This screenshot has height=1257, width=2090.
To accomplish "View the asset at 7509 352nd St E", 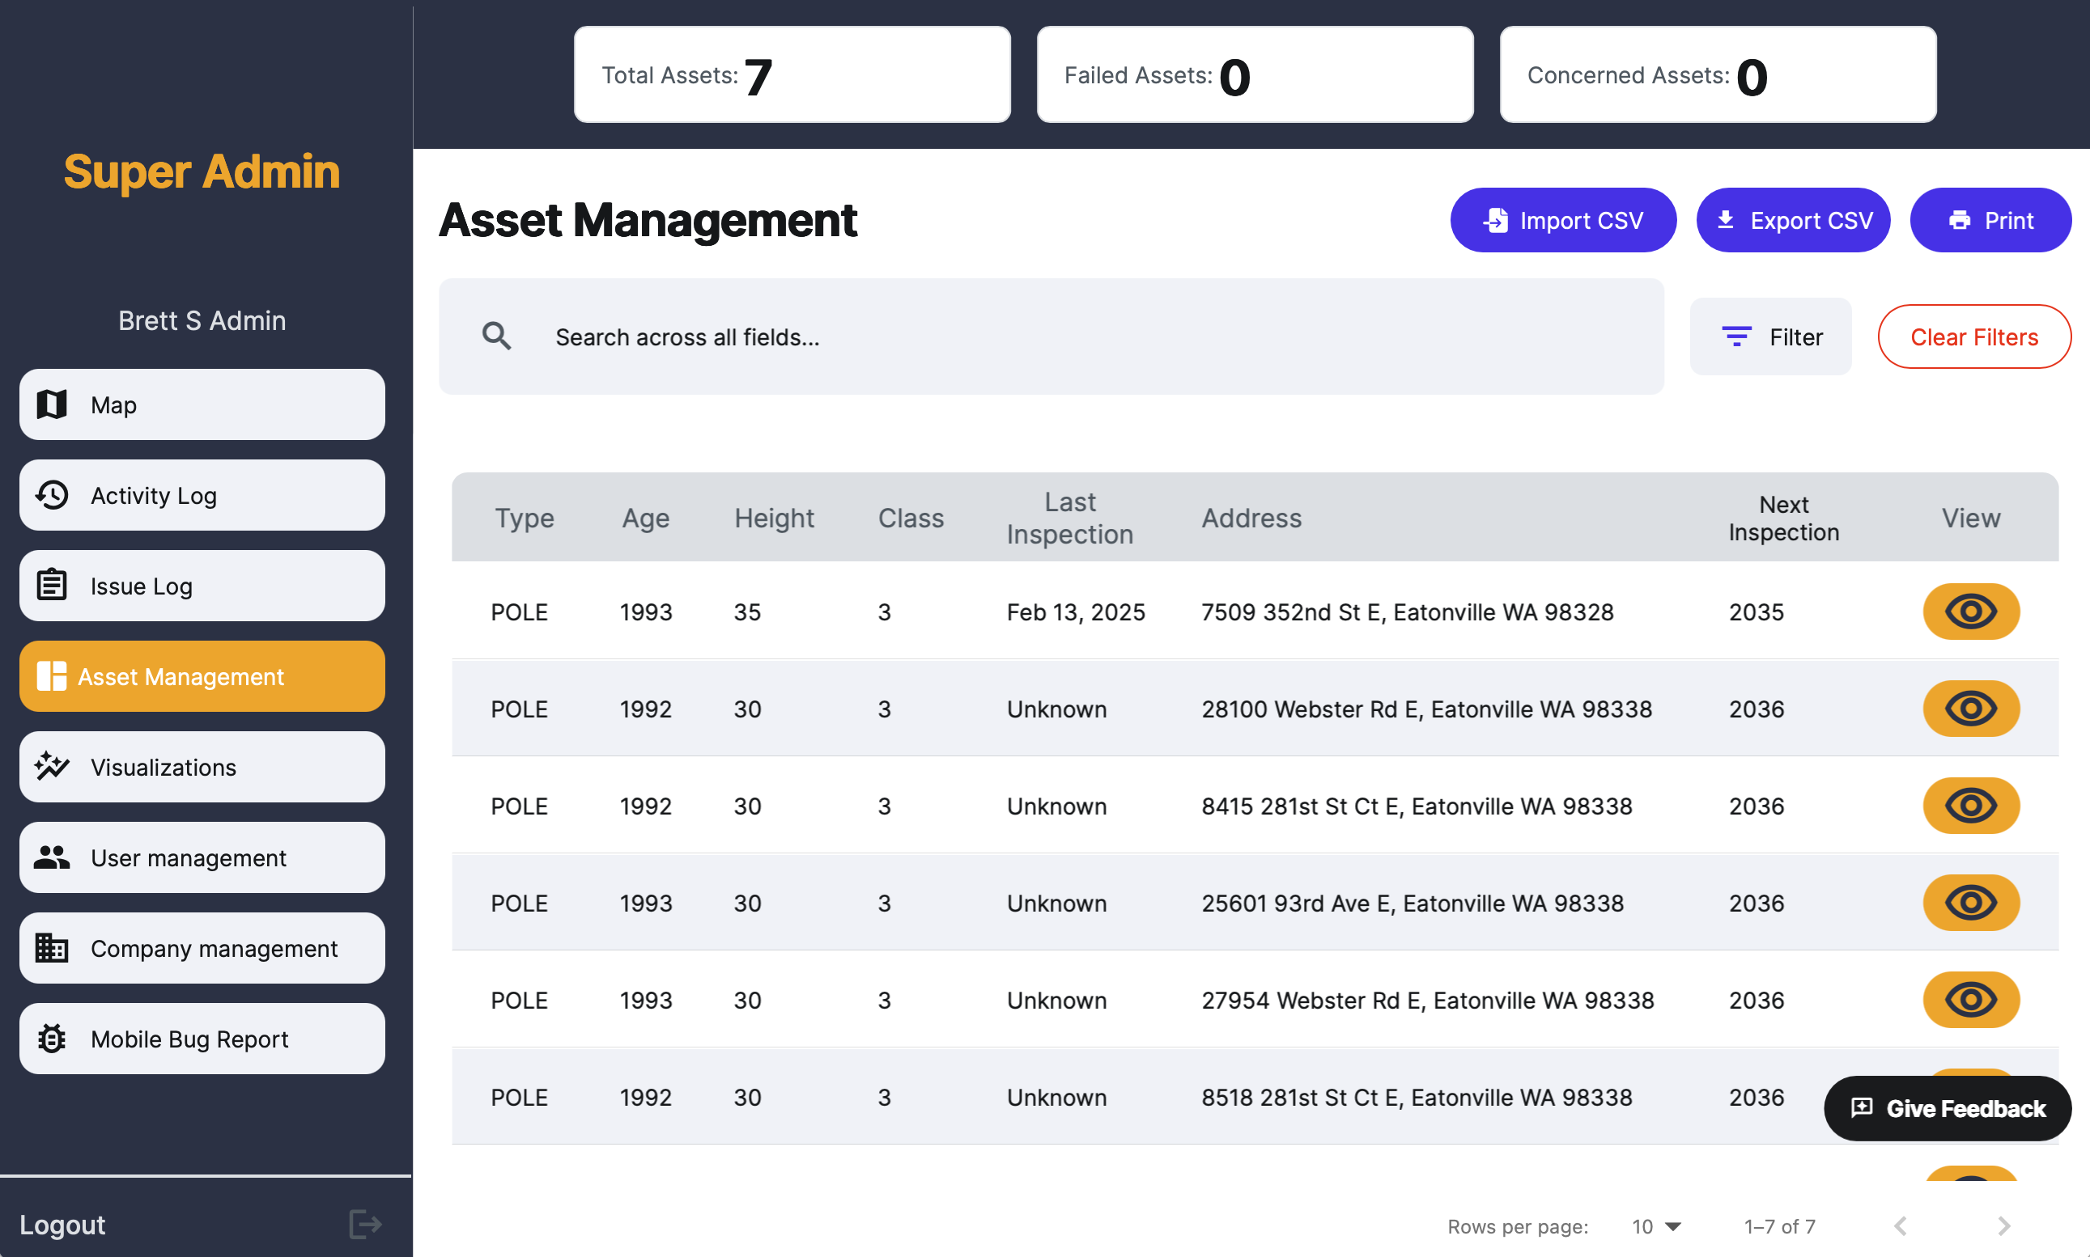I will [x=1970, y=612].
